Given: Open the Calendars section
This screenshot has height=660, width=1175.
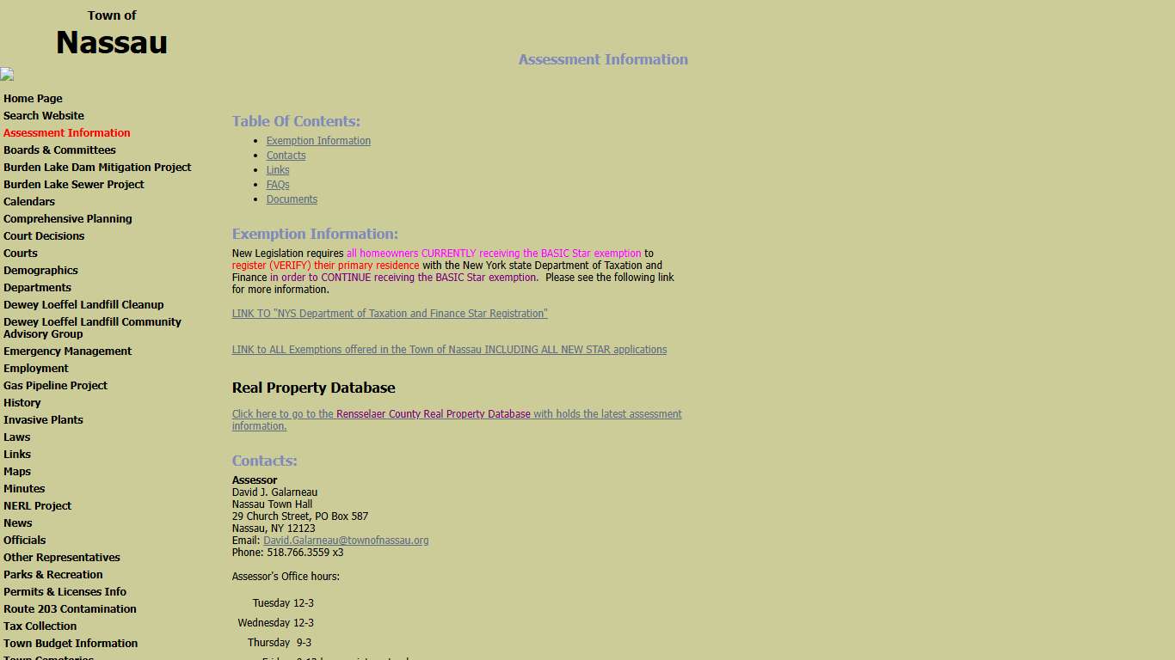Looking at the screenshot, I should tap(29, 201).
